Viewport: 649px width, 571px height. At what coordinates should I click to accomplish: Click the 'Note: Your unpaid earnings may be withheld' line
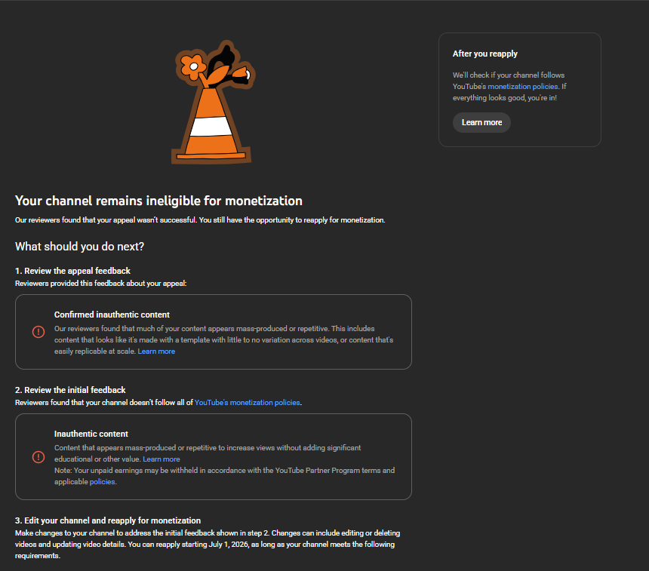(x=224, y=476)
